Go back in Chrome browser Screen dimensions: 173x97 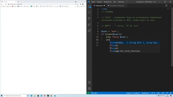point(2,4)
